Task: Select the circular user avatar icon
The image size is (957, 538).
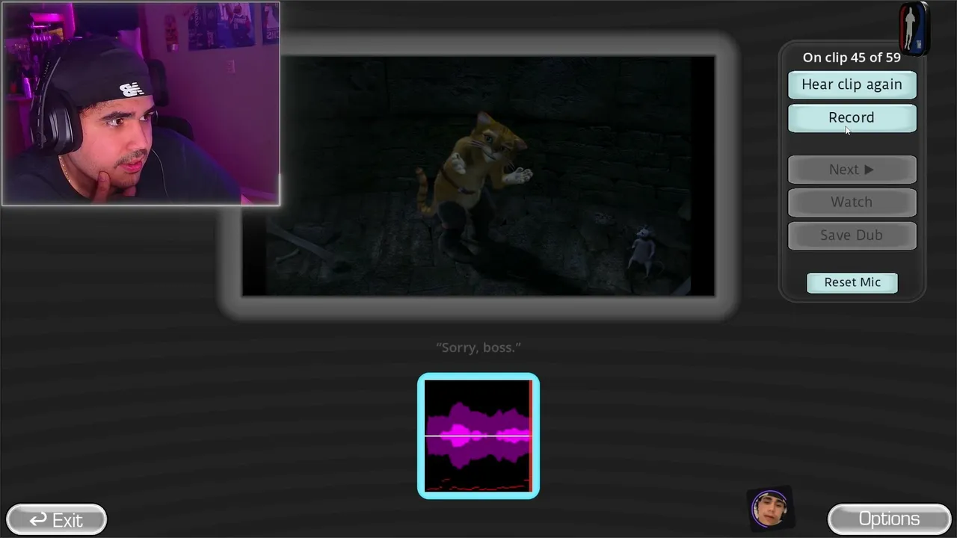Action: (x=770, y=510)
